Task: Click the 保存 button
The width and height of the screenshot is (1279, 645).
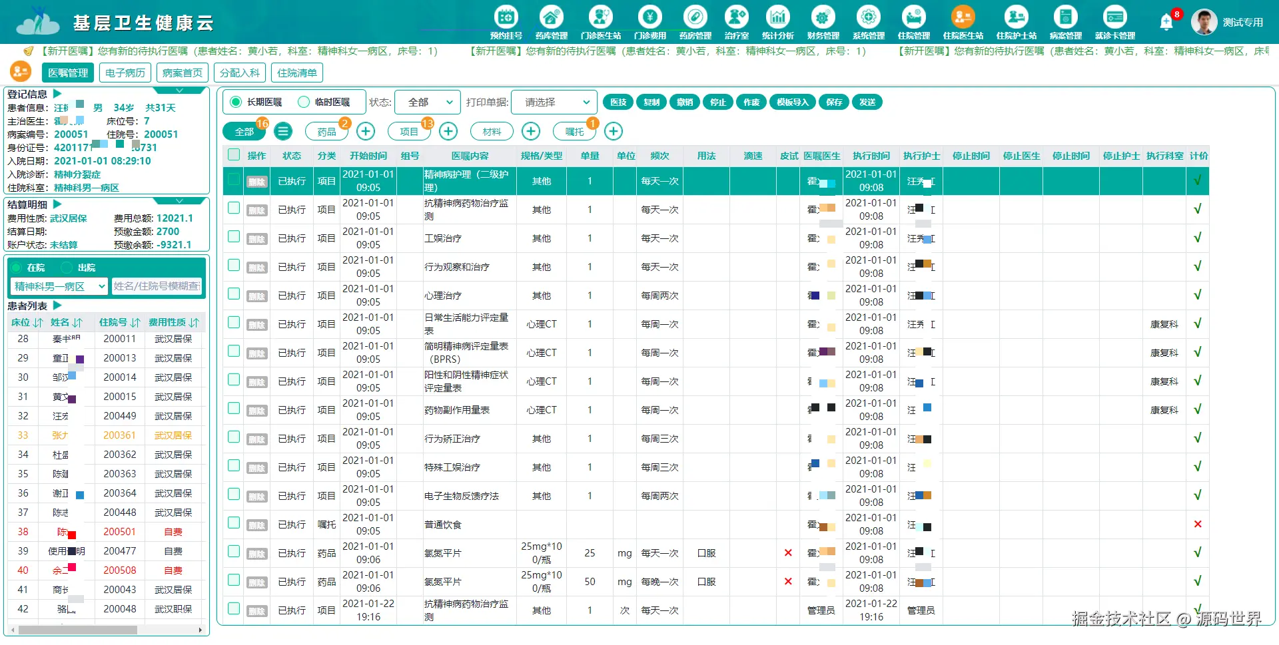Action: [833, 102]
